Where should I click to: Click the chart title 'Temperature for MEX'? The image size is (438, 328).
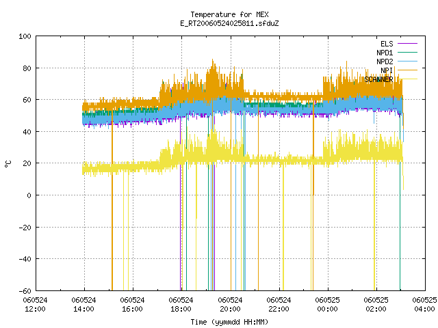coord(229,14)
